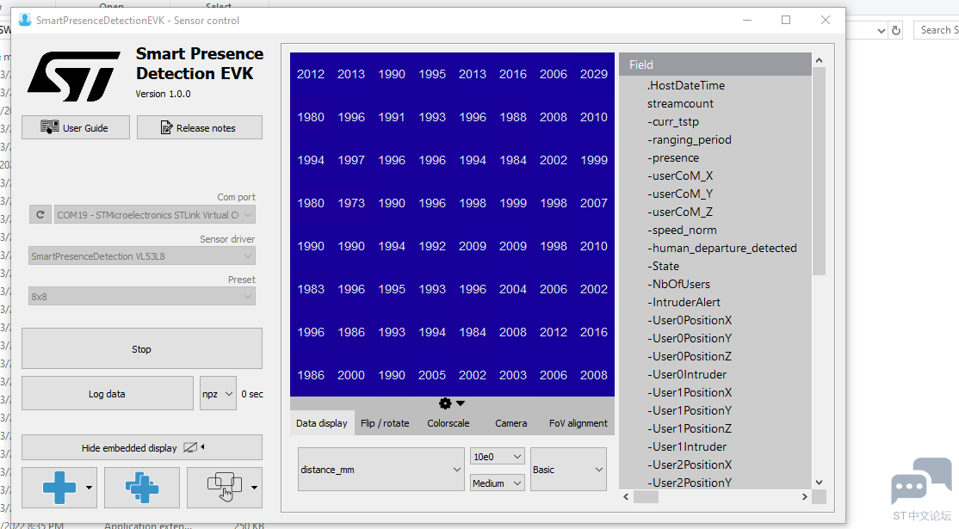959x529 pixels.
Task: Click the COM port refresh icon
Action: [x=40, y=215]
